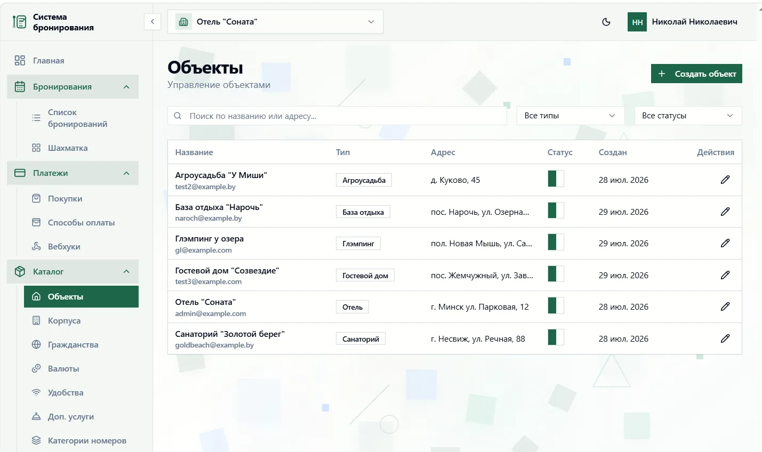
Task: Click the Платежи card icon
Action: click(x=20, y=173)
